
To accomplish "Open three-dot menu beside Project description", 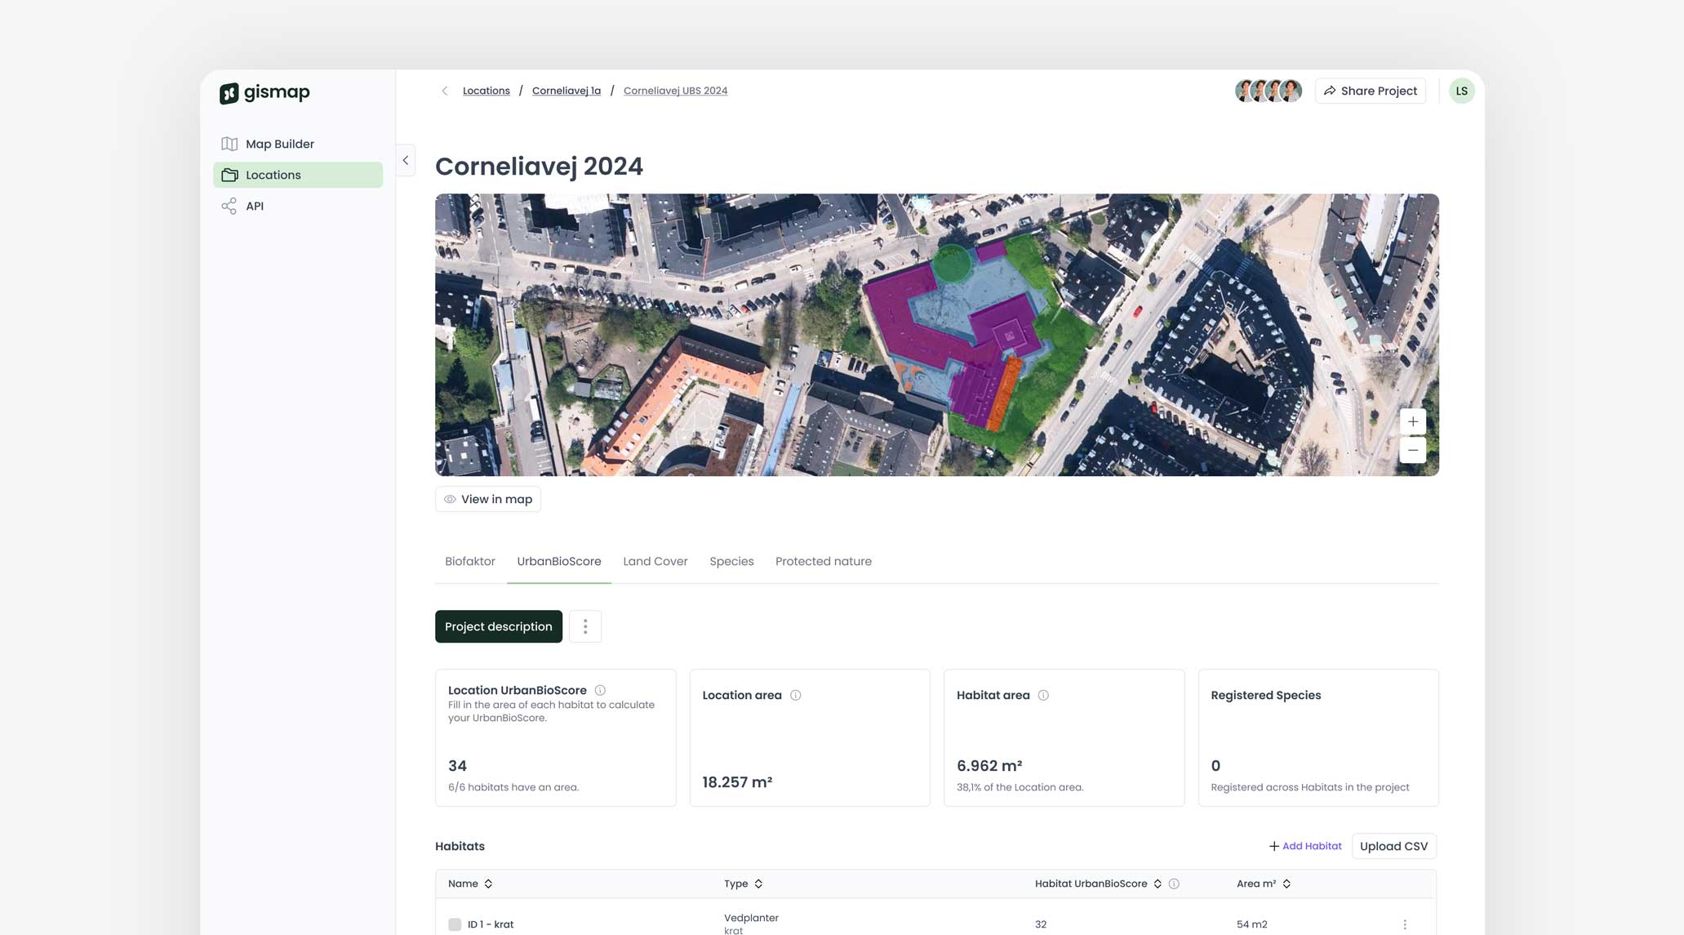I will pos(585,626).
